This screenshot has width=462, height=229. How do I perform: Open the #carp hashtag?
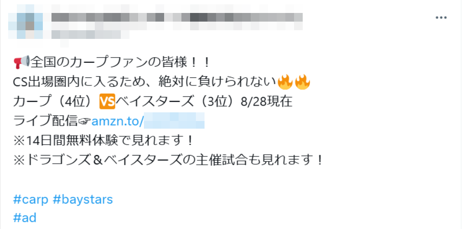[31, 200]
